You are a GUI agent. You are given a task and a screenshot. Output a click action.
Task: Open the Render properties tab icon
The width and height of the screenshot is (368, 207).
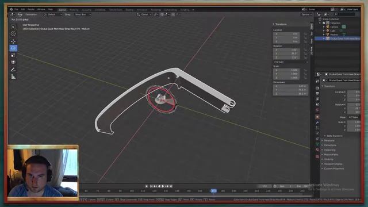coord(317,88)
